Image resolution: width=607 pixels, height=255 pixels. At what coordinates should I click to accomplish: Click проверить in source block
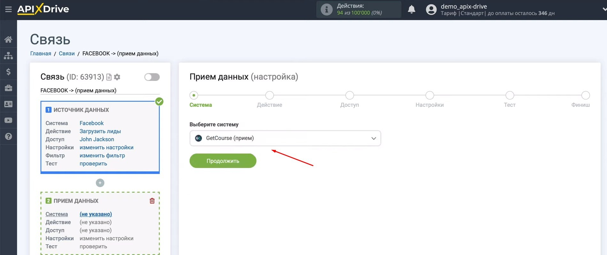tap(93, 164)
